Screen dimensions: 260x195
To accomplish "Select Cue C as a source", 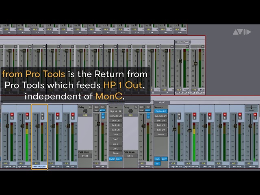I will point(115,144).
